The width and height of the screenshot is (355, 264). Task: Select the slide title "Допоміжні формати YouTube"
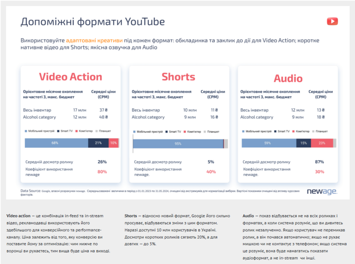click(x=93, y=22)
